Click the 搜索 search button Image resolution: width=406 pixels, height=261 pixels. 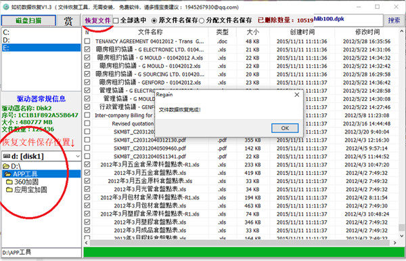[394, 20]
